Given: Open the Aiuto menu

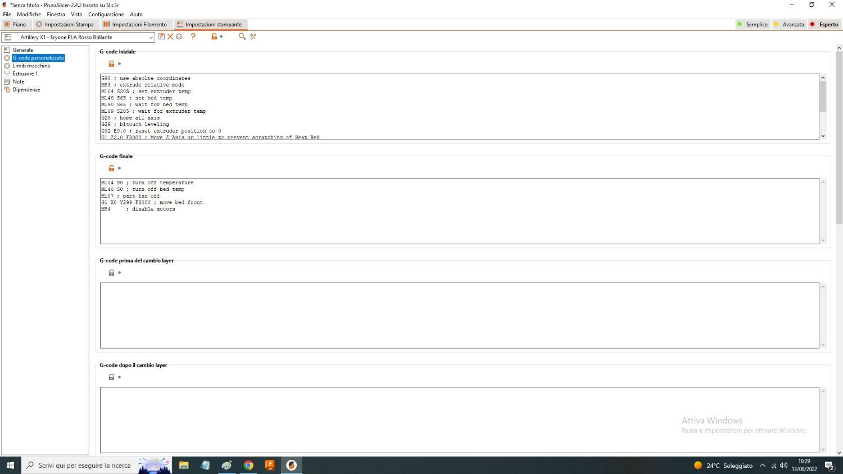Looking at the screenshot, I should (136, 14).
